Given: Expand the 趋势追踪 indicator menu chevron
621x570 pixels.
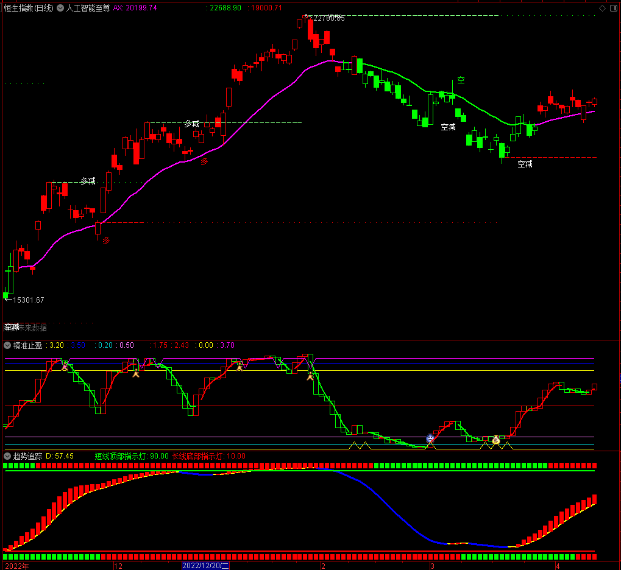Looking at the screenshot, I should [7, 456].
